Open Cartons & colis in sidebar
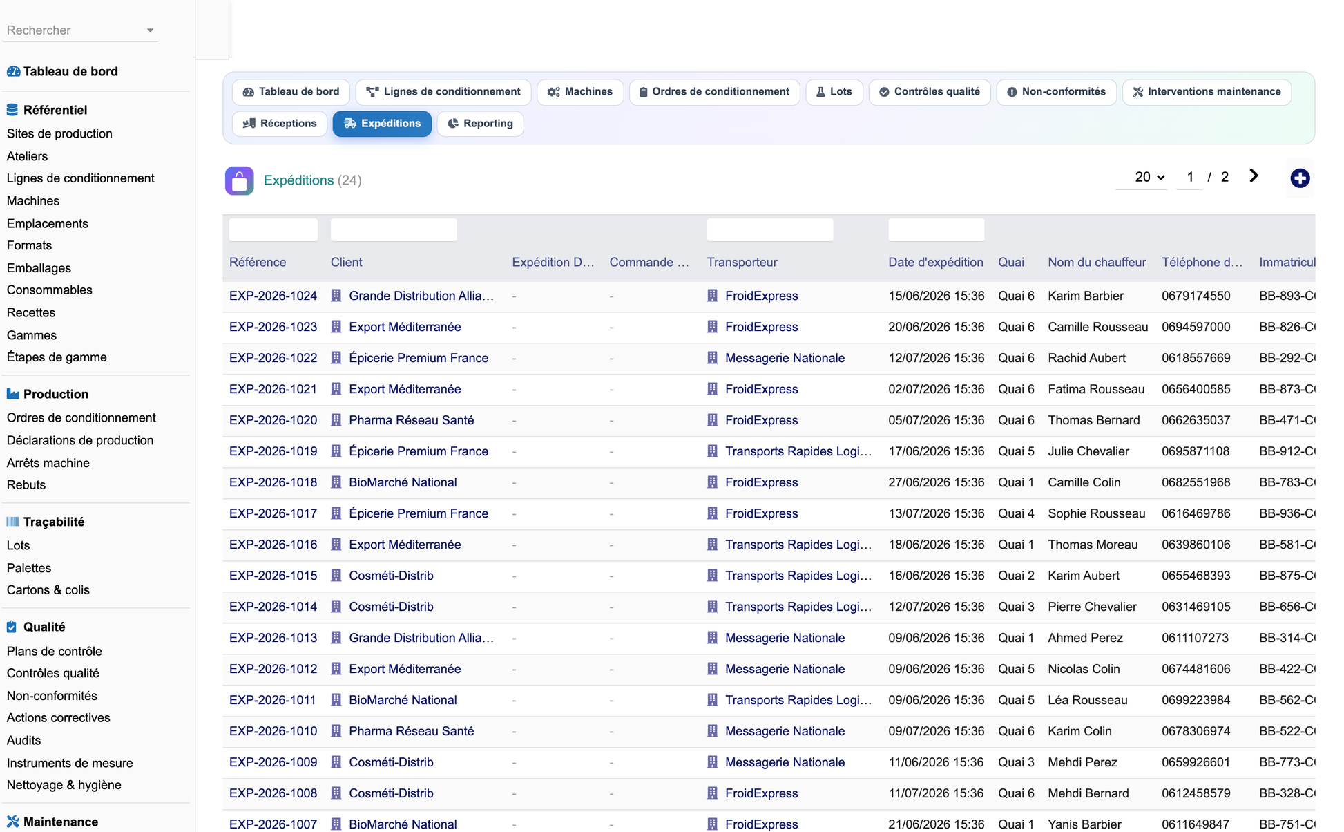 coord(48,590)
